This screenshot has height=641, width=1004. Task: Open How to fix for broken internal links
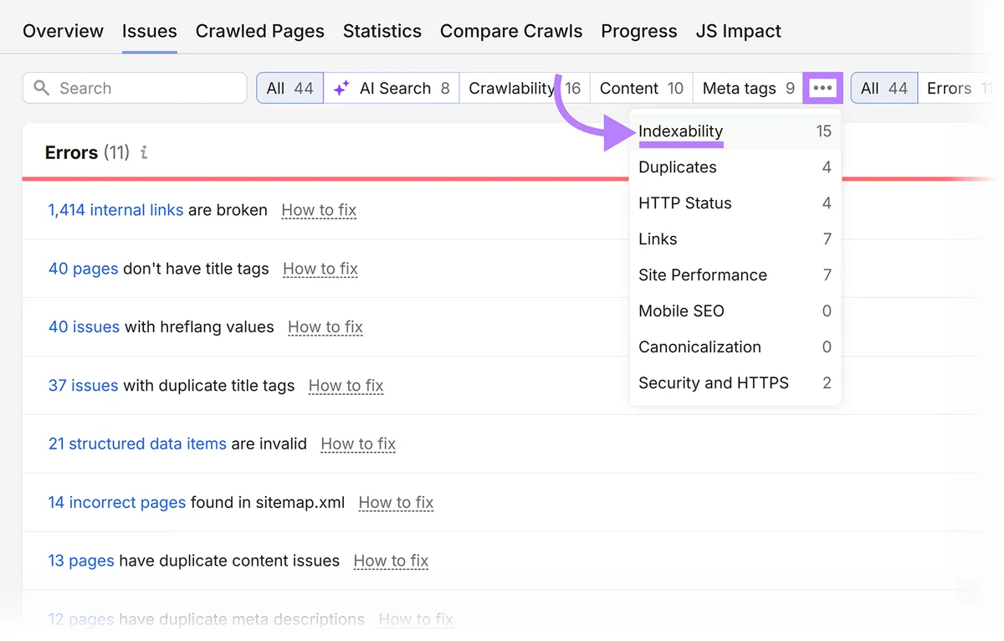click(x=319, y=210)
